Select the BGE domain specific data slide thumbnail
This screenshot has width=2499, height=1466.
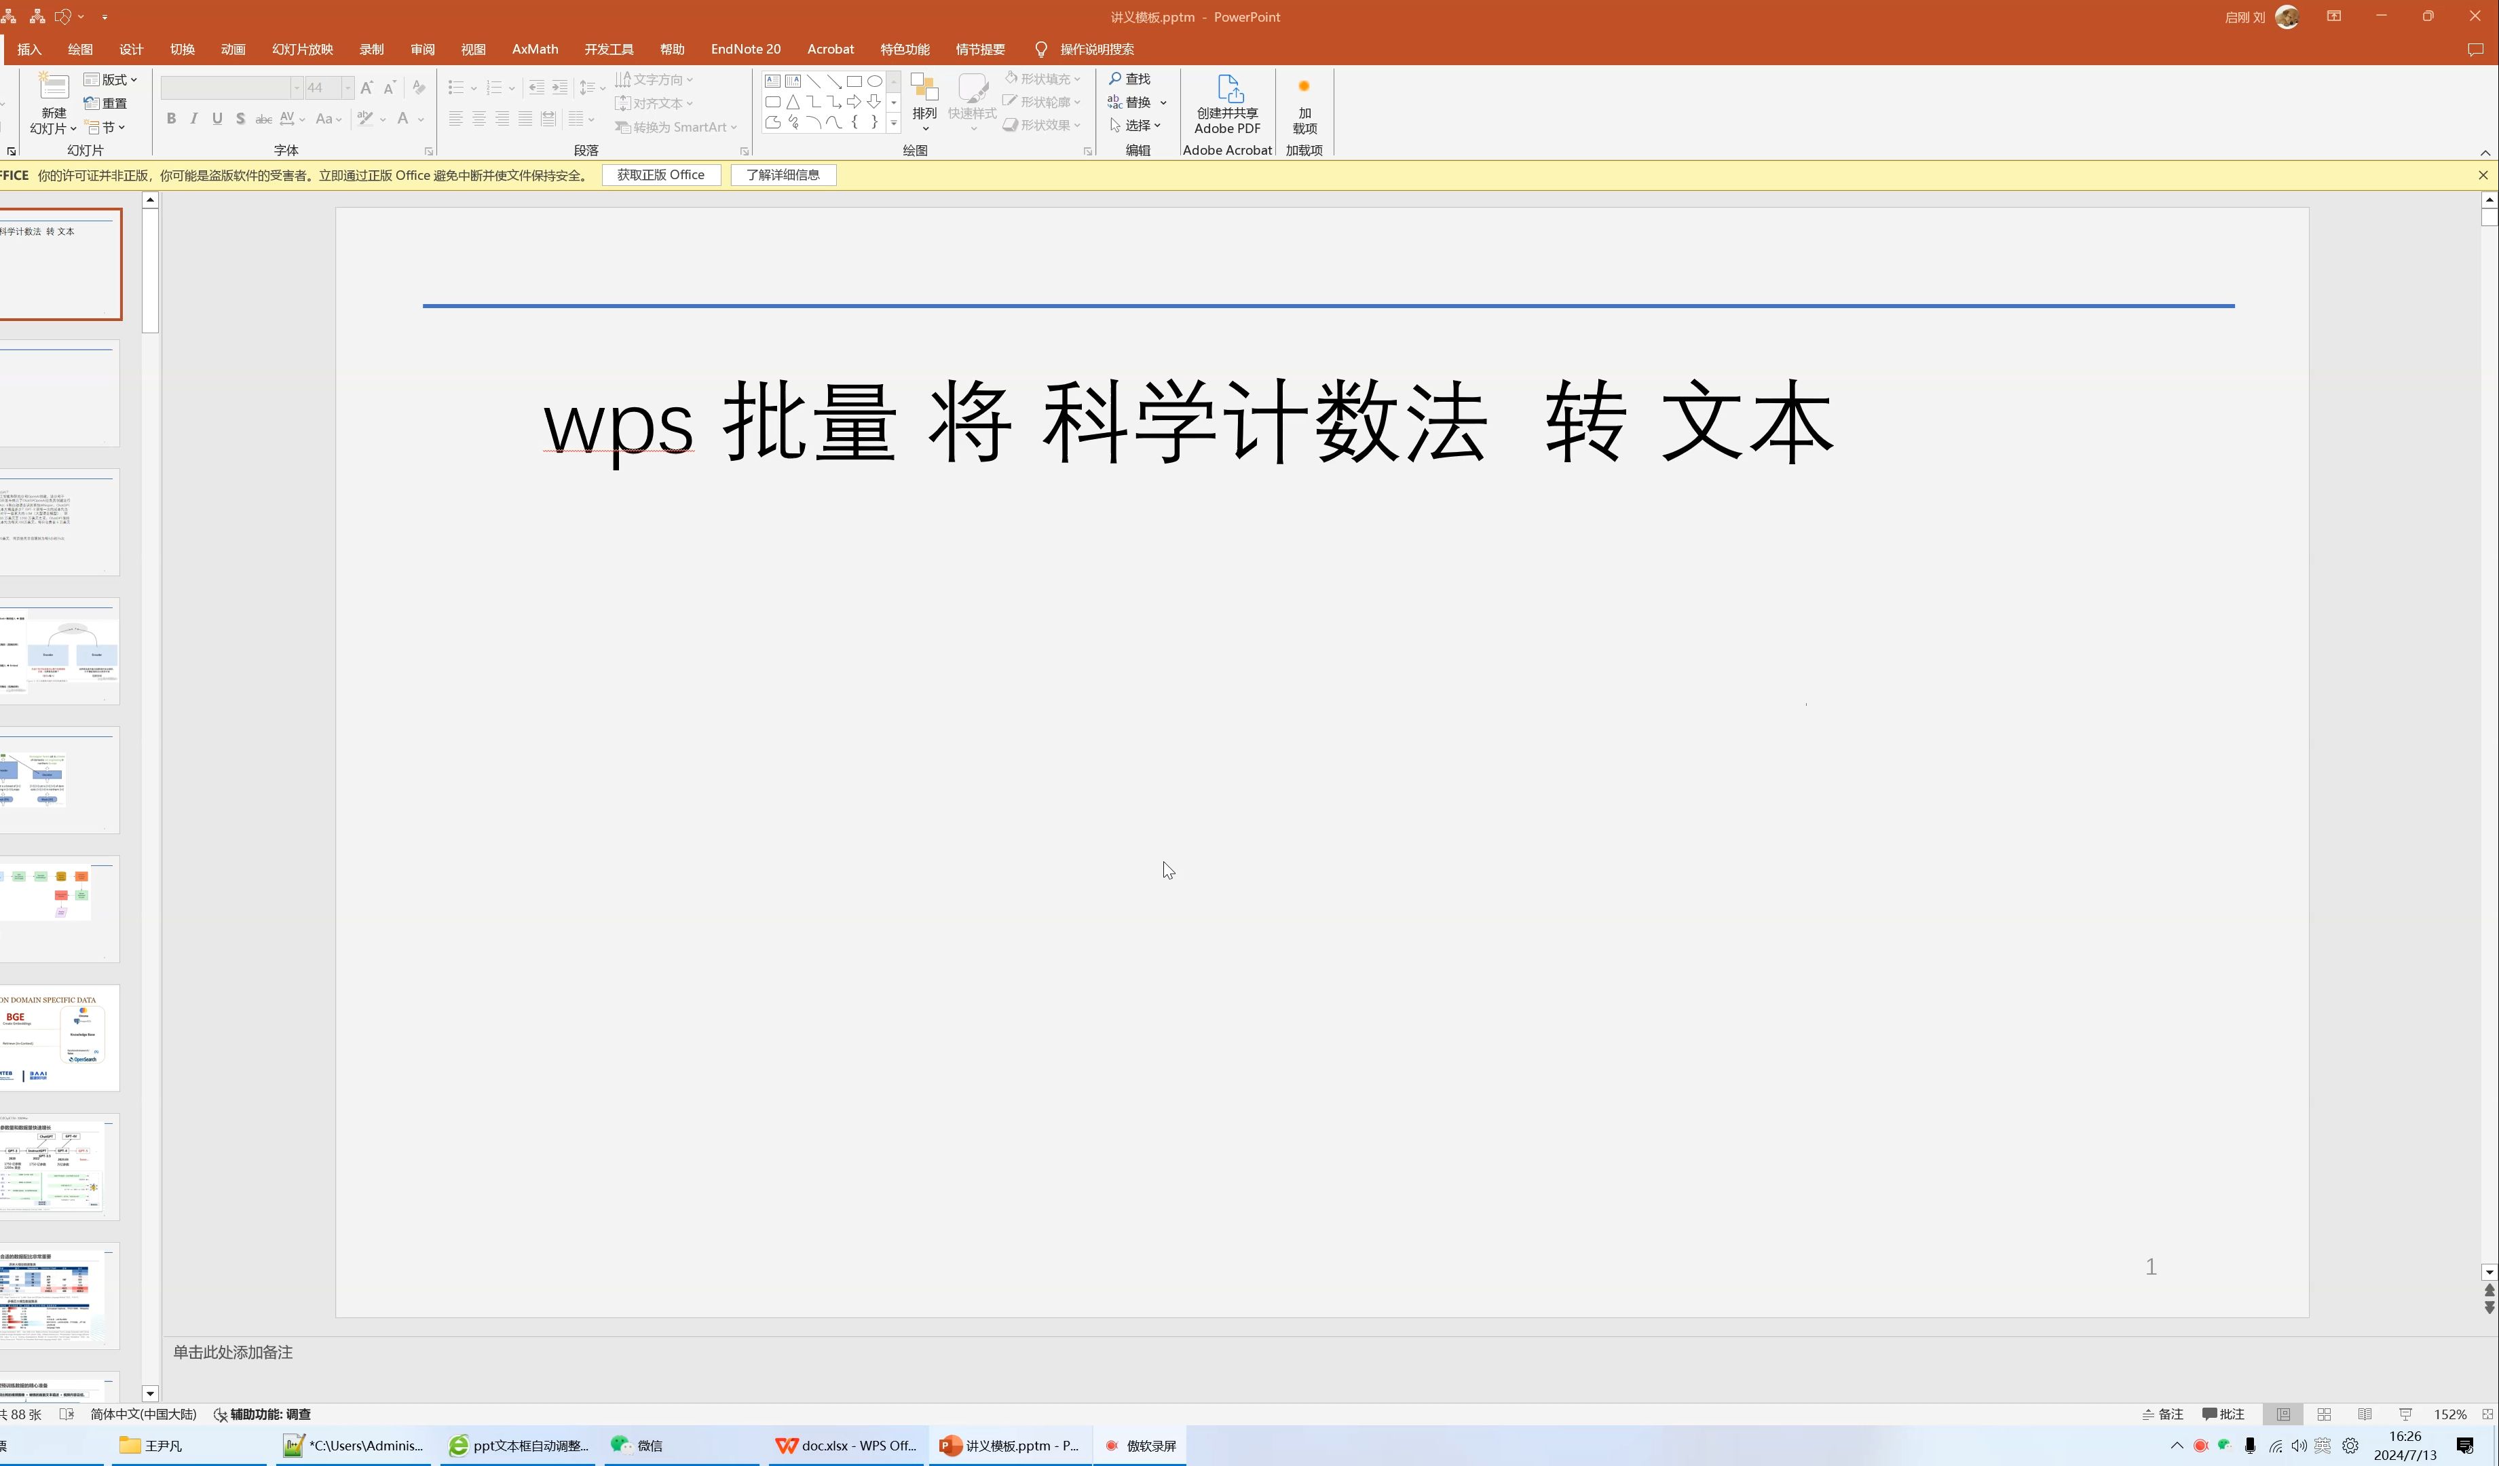click(x=60, y=1038)
